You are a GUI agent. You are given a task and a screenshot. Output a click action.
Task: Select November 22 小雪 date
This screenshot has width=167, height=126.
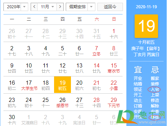[114, 85]
